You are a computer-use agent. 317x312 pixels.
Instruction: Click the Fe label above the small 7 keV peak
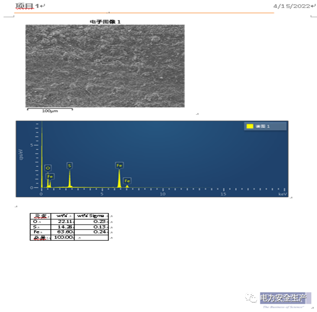point(127,181)
